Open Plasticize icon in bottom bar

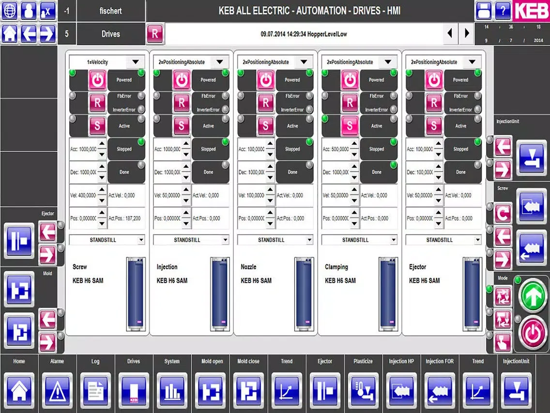[363, 390]
